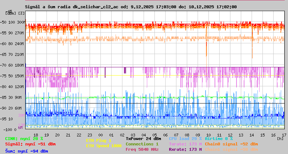Click the CPU load legend entry

(x=185, y=138)
